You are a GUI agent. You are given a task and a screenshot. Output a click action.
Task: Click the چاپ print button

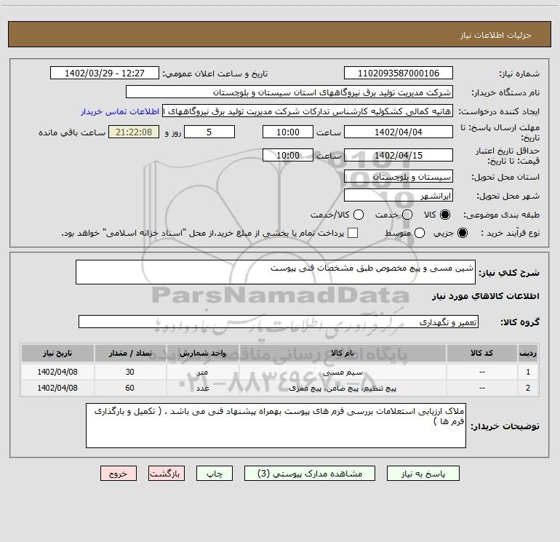pos(215,474)
